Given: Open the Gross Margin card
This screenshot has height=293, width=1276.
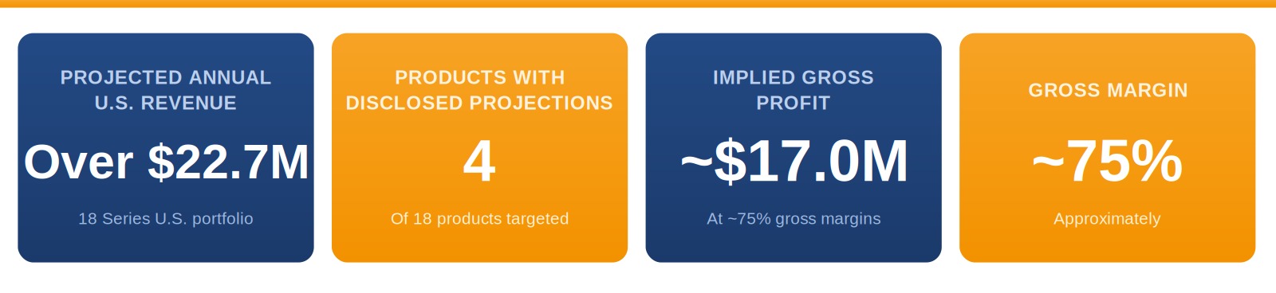Looking at the screenshot, I should click(x=1107, y=147).
